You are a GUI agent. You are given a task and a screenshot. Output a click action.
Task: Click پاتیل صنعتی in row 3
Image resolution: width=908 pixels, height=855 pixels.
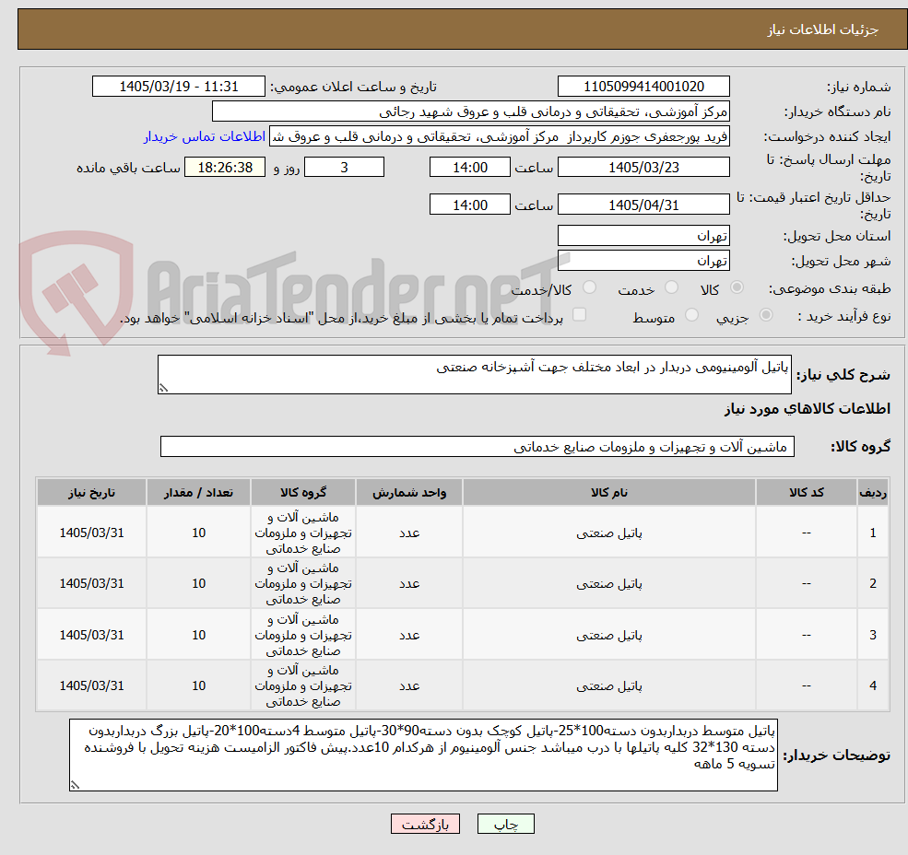(x=609, y=635)
